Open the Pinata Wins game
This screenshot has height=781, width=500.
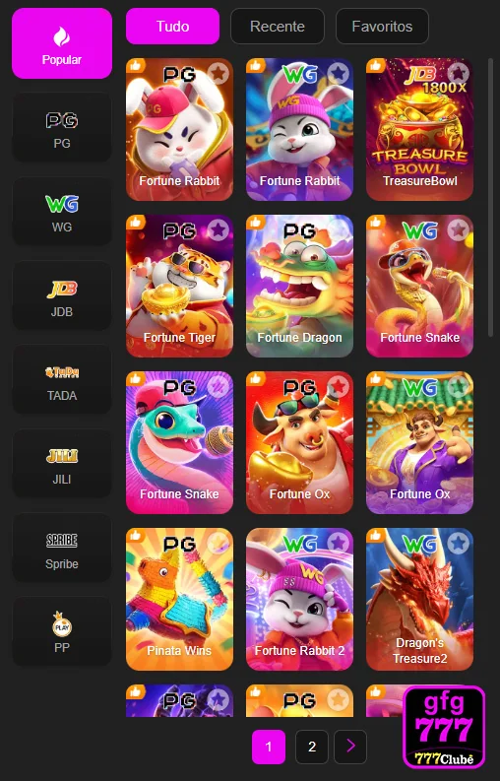(179, 599)
